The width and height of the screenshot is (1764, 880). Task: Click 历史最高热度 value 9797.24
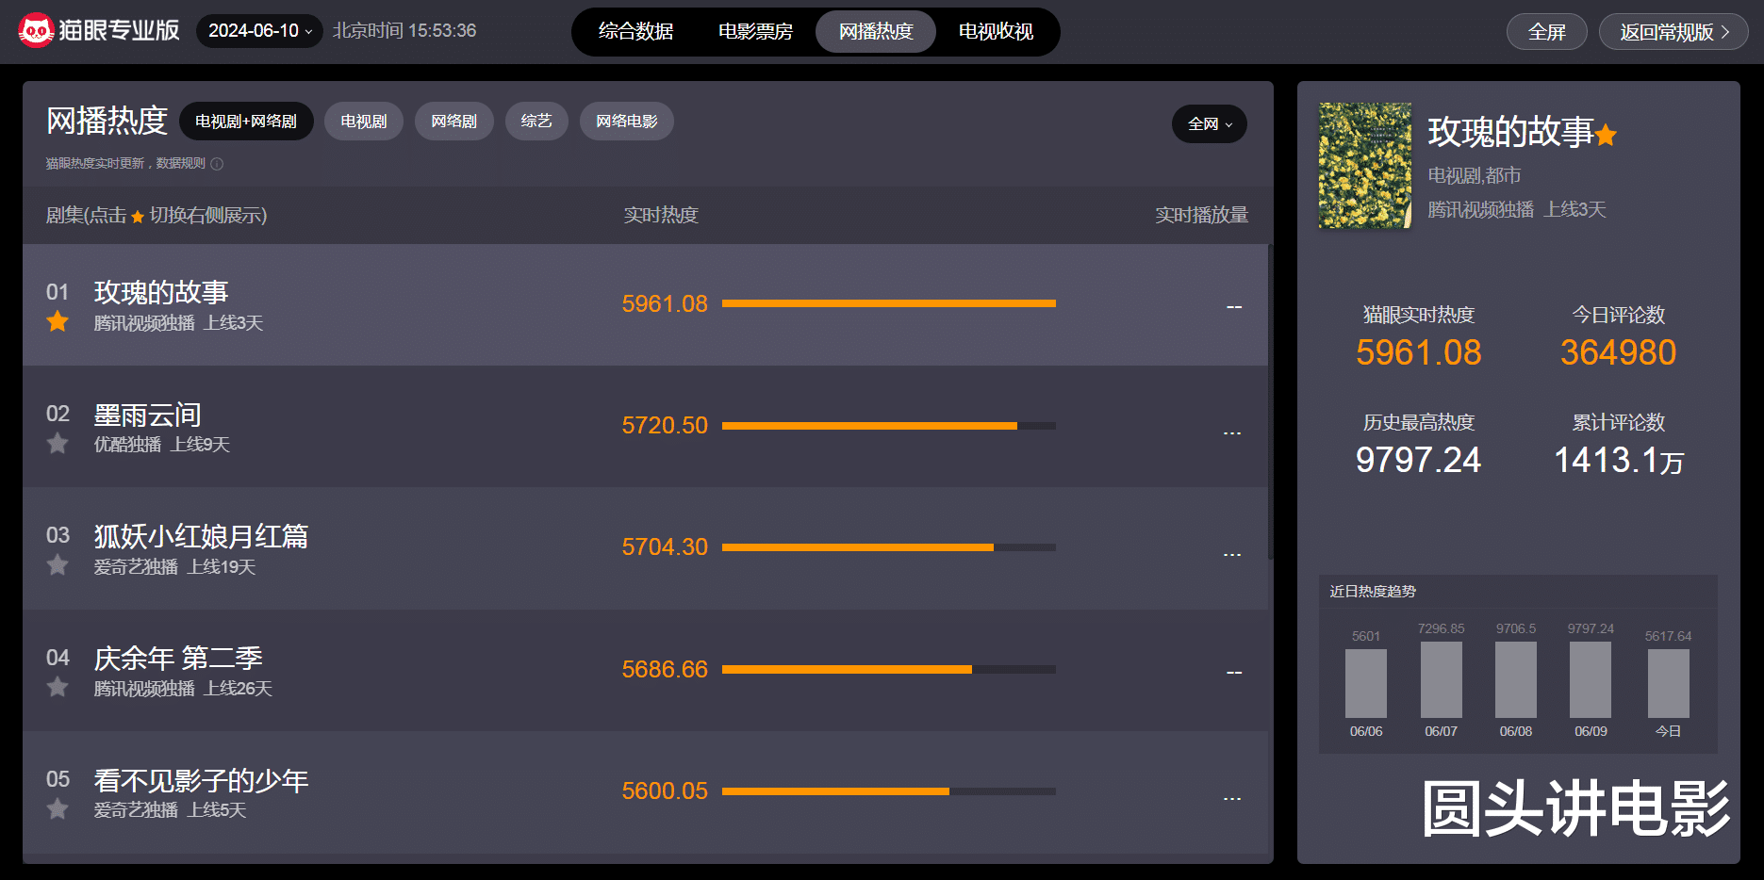tap(1418, 460)
